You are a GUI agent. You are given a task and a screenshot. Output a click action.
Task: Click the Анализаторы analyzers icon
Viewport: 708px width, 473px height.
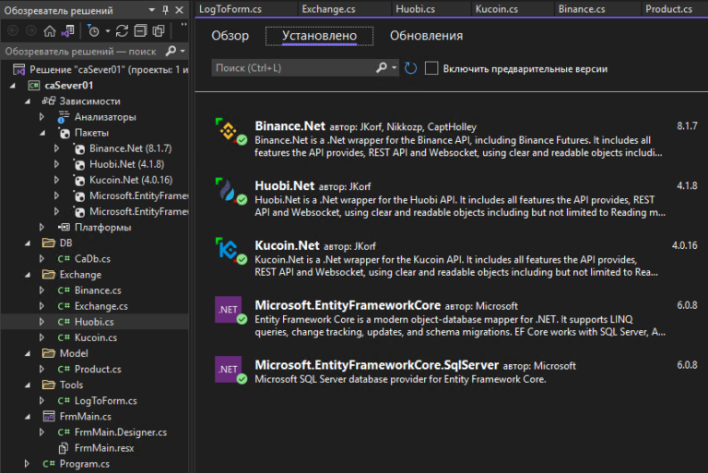point(64,117)
